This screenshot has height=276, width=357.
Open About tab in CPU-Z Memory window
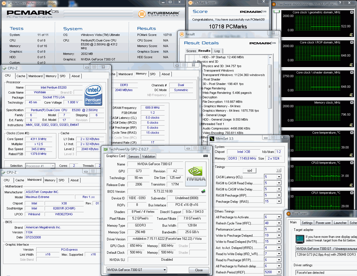click(166, 74)
